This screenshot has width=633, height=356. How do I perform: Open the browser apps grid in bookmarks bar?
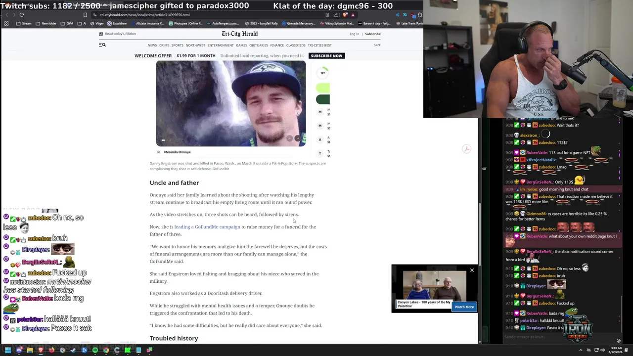coord(6,23)
